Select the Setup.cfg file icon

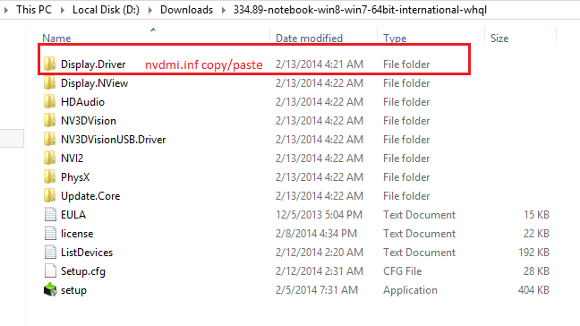point(50,270)
